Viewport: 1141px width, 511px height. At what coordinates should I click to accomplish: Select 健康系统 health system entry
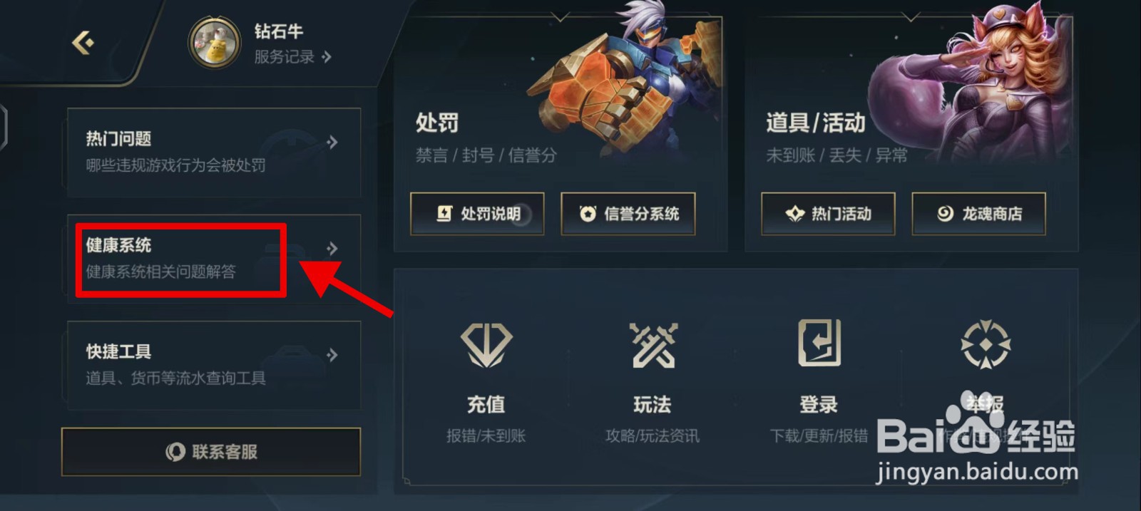pyautogui.click(x=214, y=259)
